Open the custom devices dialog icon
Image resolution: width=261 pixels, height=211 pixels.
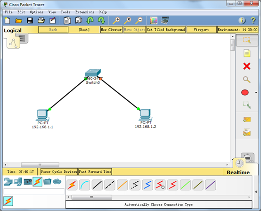point(165,20)
